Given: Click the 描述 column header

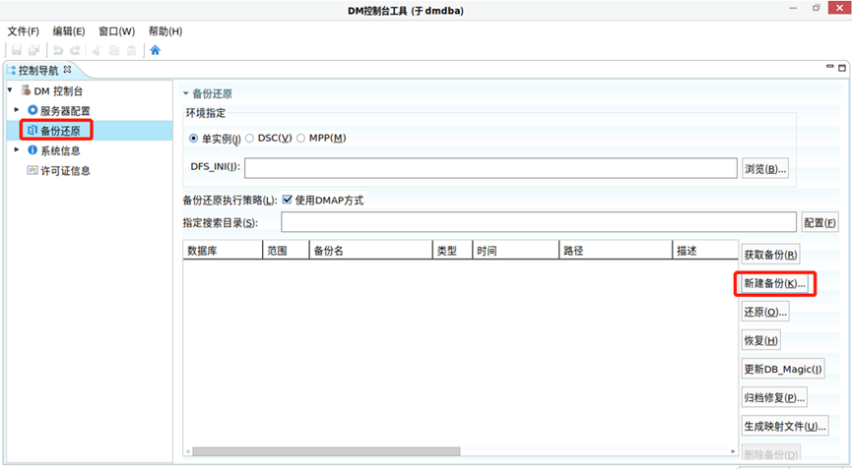Looking at the screenshot, I should (x=705, y=251).
